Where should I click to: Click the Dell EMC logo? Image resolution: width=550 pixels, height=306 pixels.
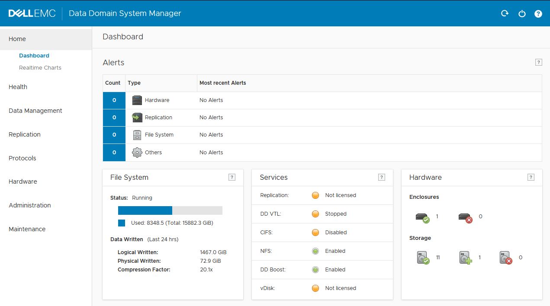pyautogui.click(x=32, y=13)
